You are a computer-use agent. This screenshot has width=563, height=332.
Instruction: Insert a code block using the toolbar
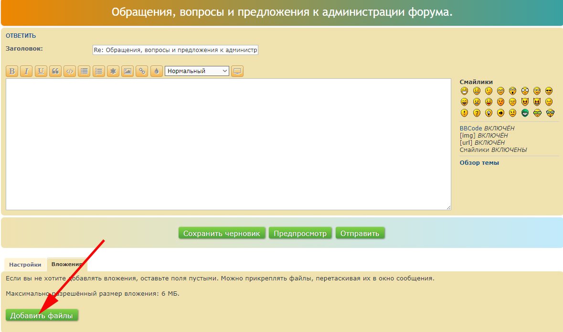click(x=70, y=71)
